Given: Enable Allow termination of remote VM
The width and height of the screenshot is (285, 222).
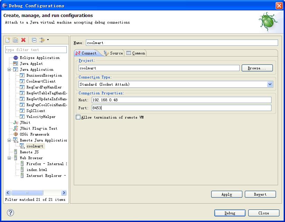Looking at the screenshot, I should point(78,117).
